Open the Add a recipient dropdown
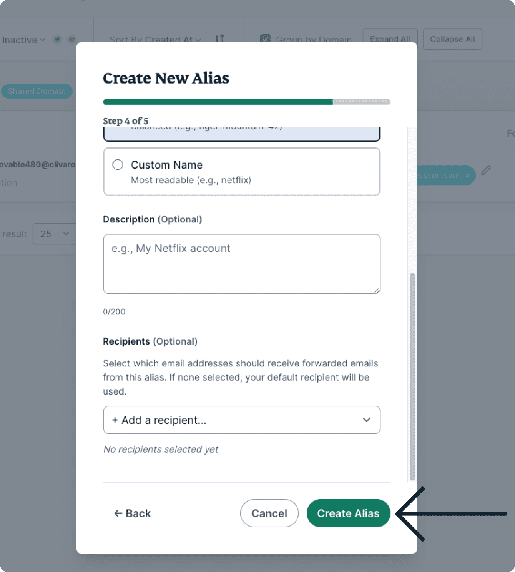 [x=241, y=420]
